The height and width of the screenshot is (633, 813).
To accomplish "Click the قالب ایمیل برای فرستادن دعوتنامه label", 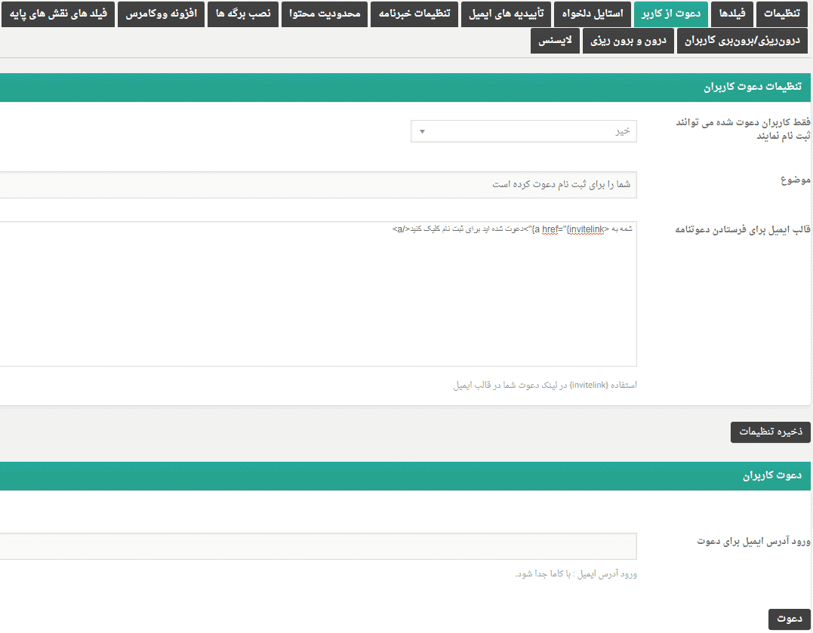I will point(743,229).
